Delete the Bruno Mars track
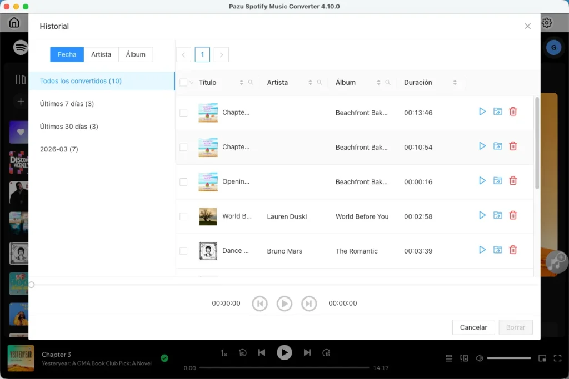 click(513, 250)
